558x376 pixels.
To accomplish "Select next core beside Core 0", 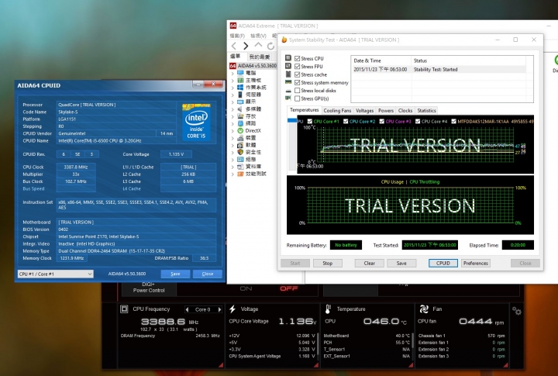I will pos(219,309).
